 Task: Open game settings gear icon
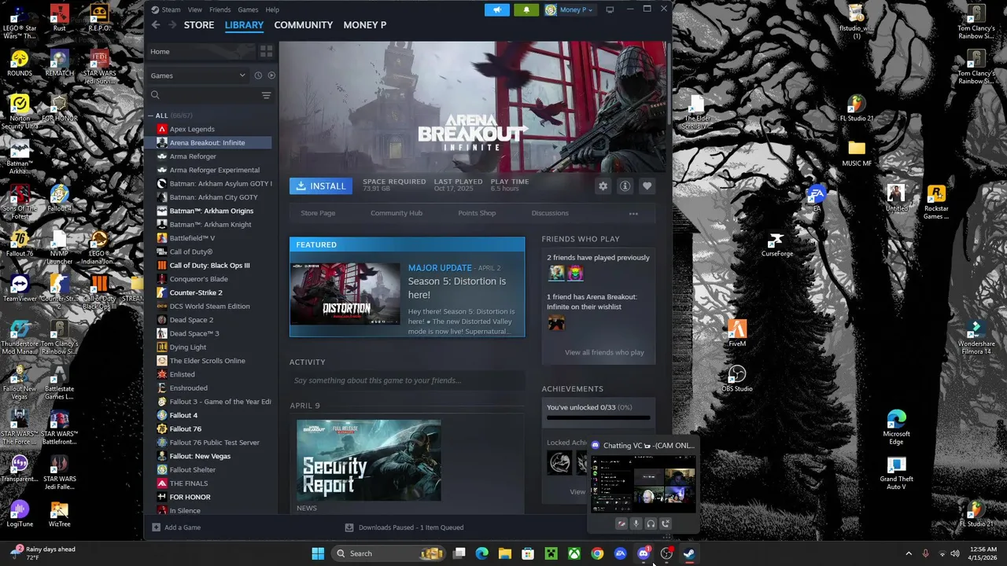[x=603, y=186]
